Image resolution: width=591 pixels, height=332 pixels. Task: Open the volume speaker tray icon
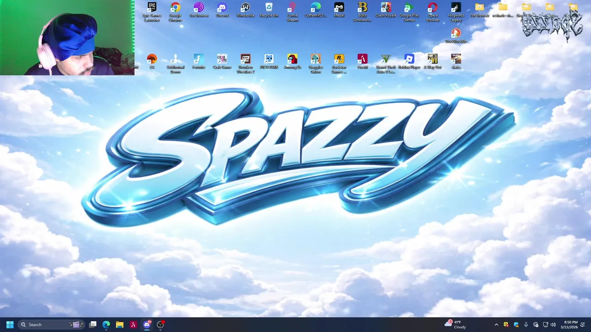point(553,325)
